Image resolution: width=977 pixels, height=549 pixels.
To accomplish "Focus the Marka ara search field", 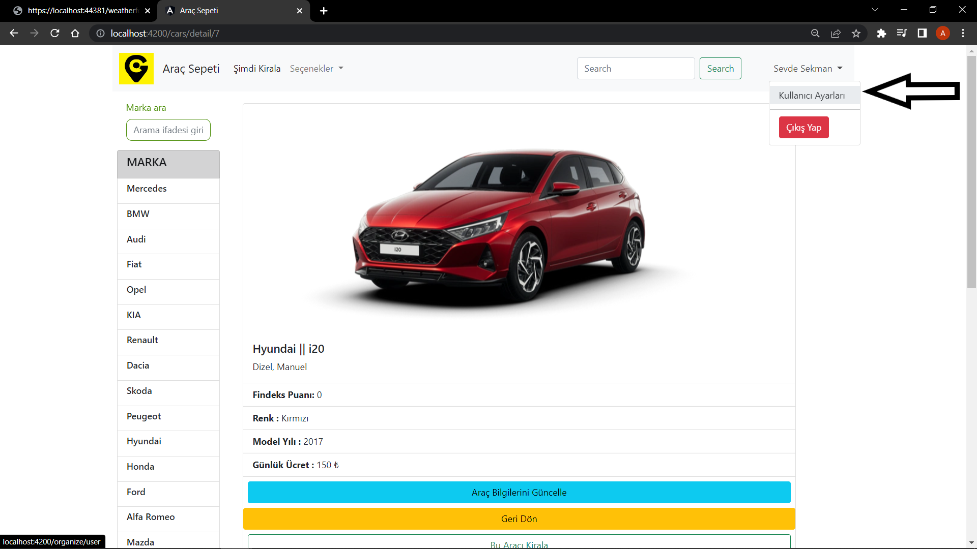I will pyautogui.click(x=168, y=130).
